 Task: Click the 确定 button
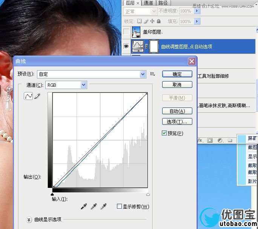coord(177,74)
